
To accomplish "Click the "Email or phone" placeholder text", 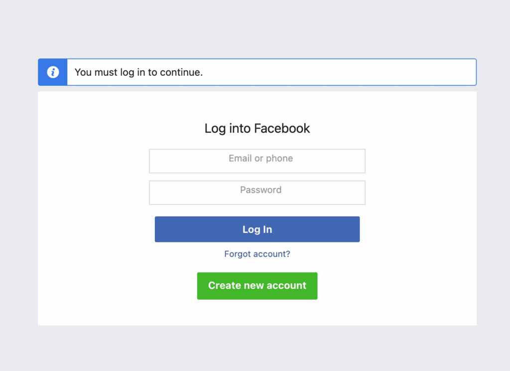I will point(260,159).
